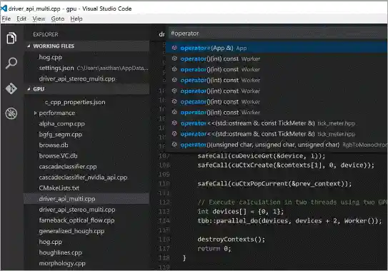Open the Help menu
Screen dimensions: 388x271
76,19
